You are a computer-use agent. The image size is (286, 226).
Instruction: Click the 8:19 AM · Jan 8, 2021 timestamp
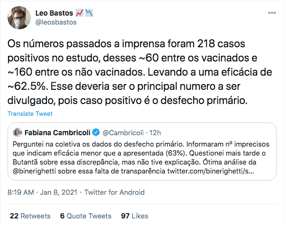(x=42, y=192)
